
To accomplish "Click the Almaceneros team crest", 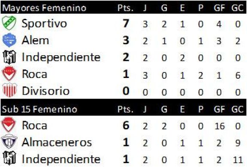I will click(x=9, y=142).
